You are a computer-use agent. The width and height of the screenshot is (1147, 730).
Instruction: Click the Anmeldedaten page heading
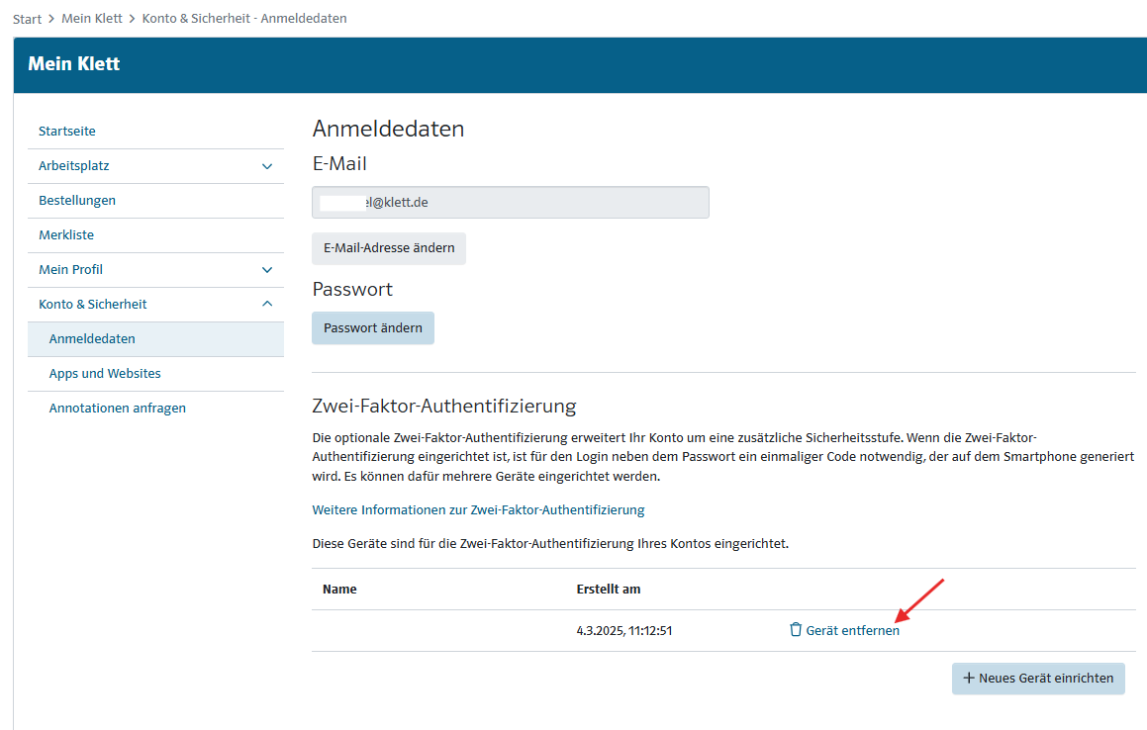[388, 129]
